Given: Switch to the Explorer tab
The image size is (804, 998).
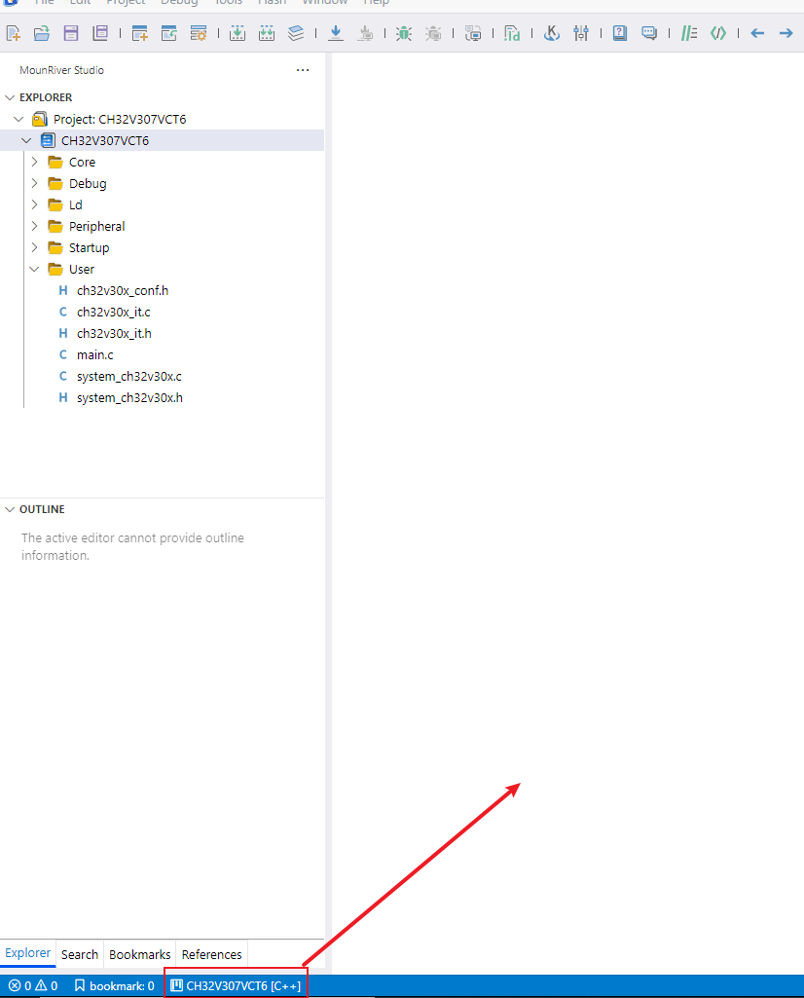Looking at the screenshot, I should pos(28,953).
